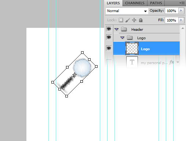This screenshot has width=186, height=141.
Task: Select the Logo group folder icon
Action: point(130,37)
